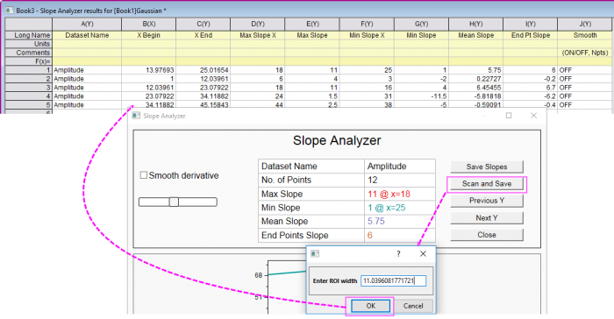
Task: Select column I(Y) header
Action: (531, 24)
